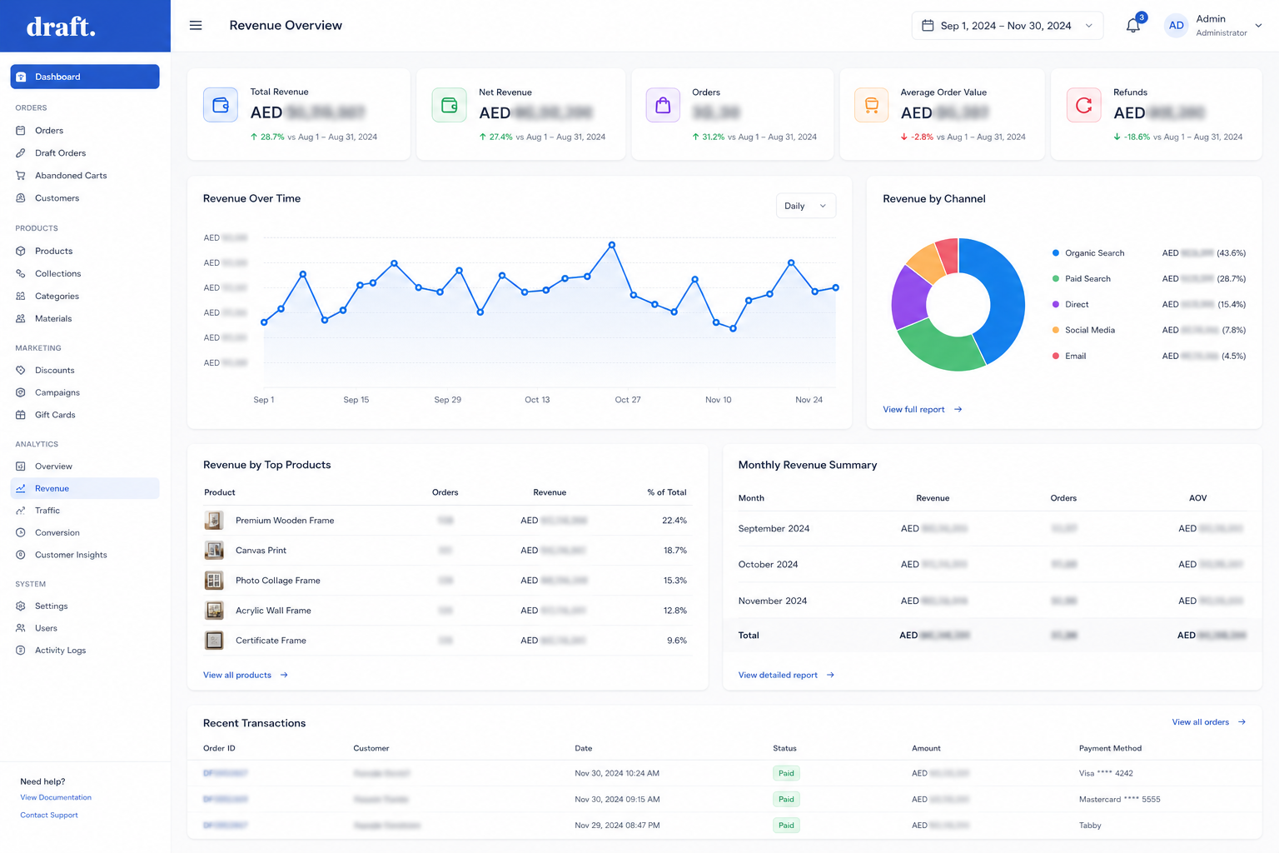Select Revenue in Analytics menu
1279x853 pixels.
click(85, 488)
